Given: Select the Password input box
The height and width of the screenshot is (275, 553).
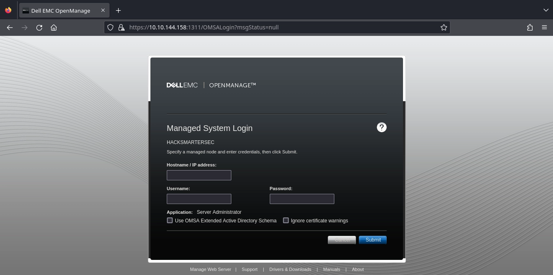Looking at the screenshot, I should (302, 199).
